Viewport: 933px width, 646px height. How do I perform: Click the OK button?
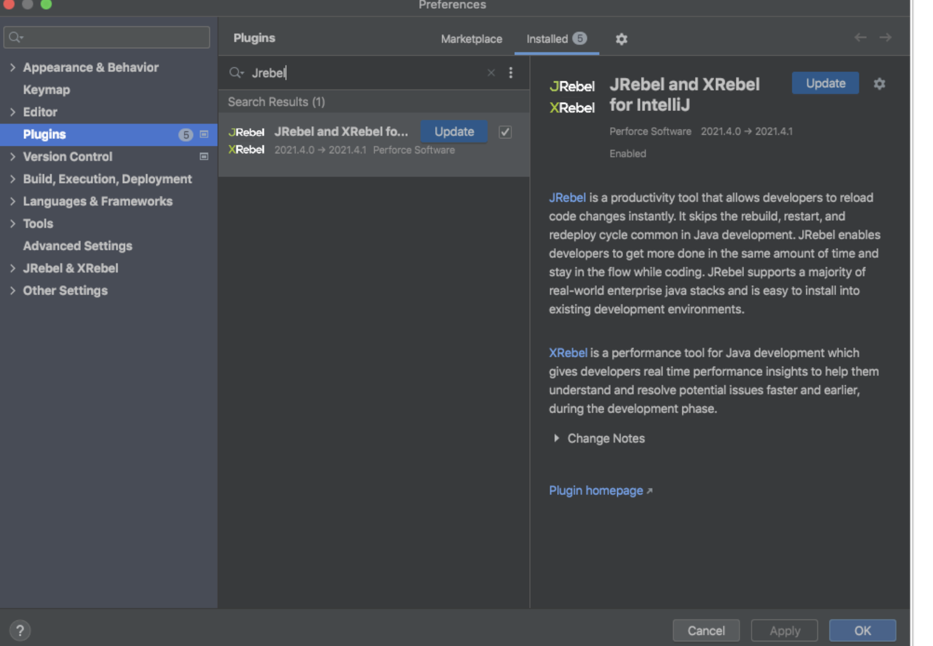coord(863,630)
